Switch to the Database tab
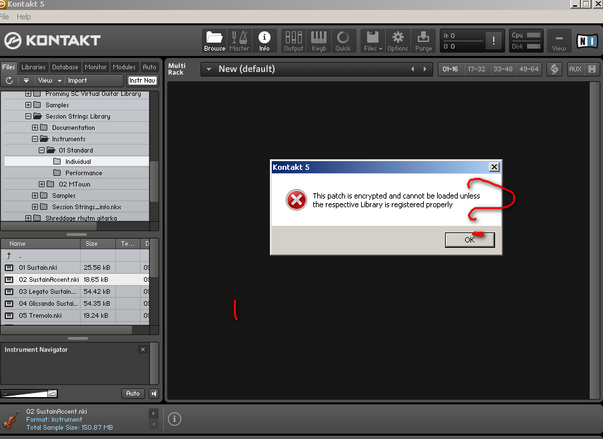The image size is (603, 439). click(x=65, y=67)
